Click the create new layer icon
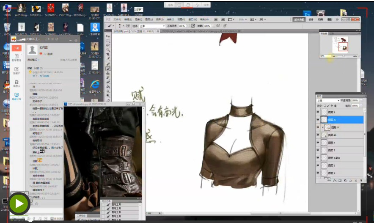374x223 pixels. [x=356, y=181]
